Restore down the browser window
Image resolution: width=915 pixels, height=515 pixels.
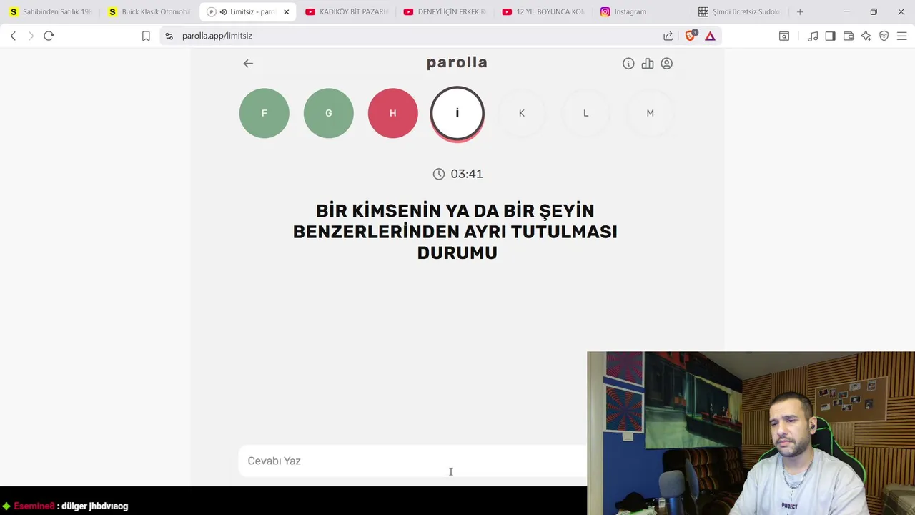click(x=874, y=11)
